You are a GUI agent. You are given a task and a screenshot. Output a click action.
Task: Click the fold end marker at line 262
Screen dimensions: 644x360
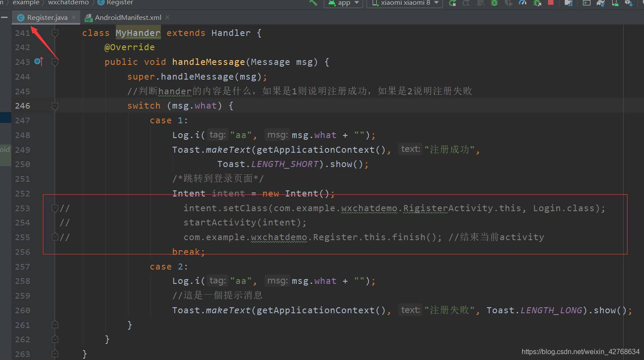click(55, 339)
